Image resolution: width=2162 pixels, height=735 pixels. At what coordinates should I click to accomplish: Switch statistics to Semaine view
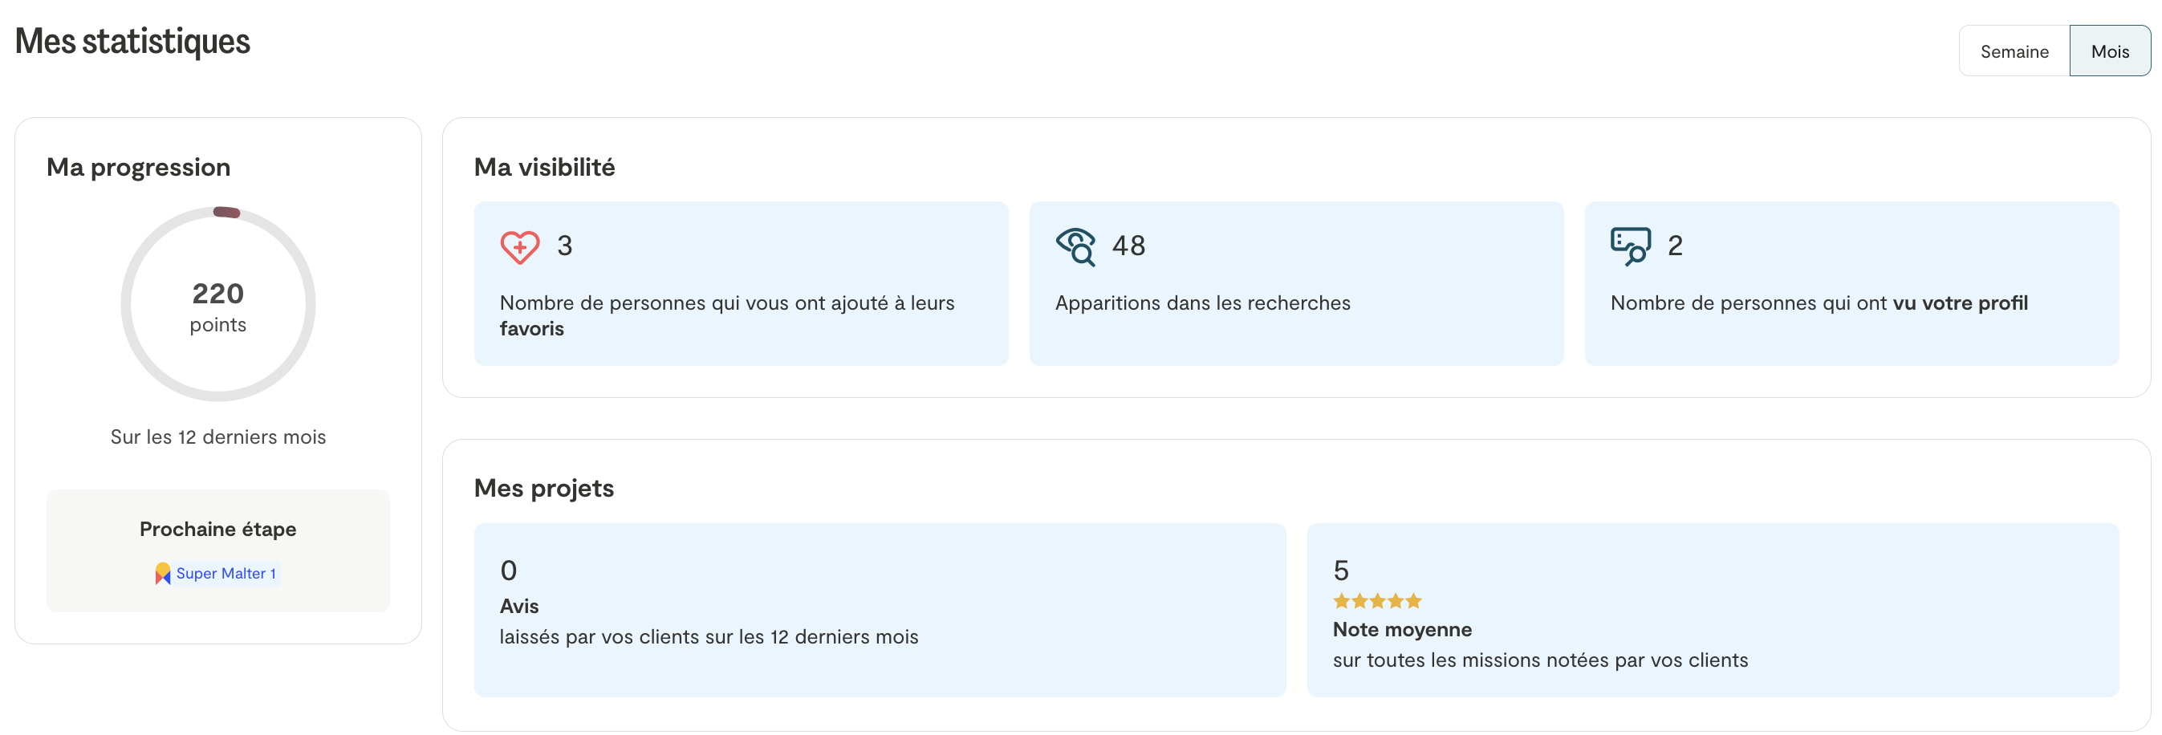pos(2014,52)
